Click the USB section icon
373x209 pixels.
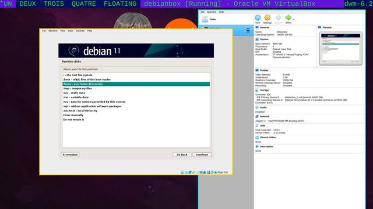pyautogui.click(x=257, y=126)
